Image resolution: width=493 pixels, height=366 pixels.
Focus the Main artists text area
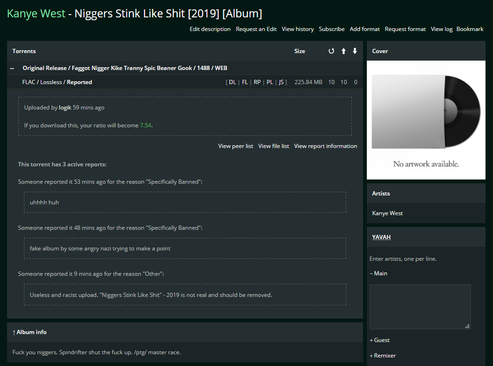click(420, 307)
